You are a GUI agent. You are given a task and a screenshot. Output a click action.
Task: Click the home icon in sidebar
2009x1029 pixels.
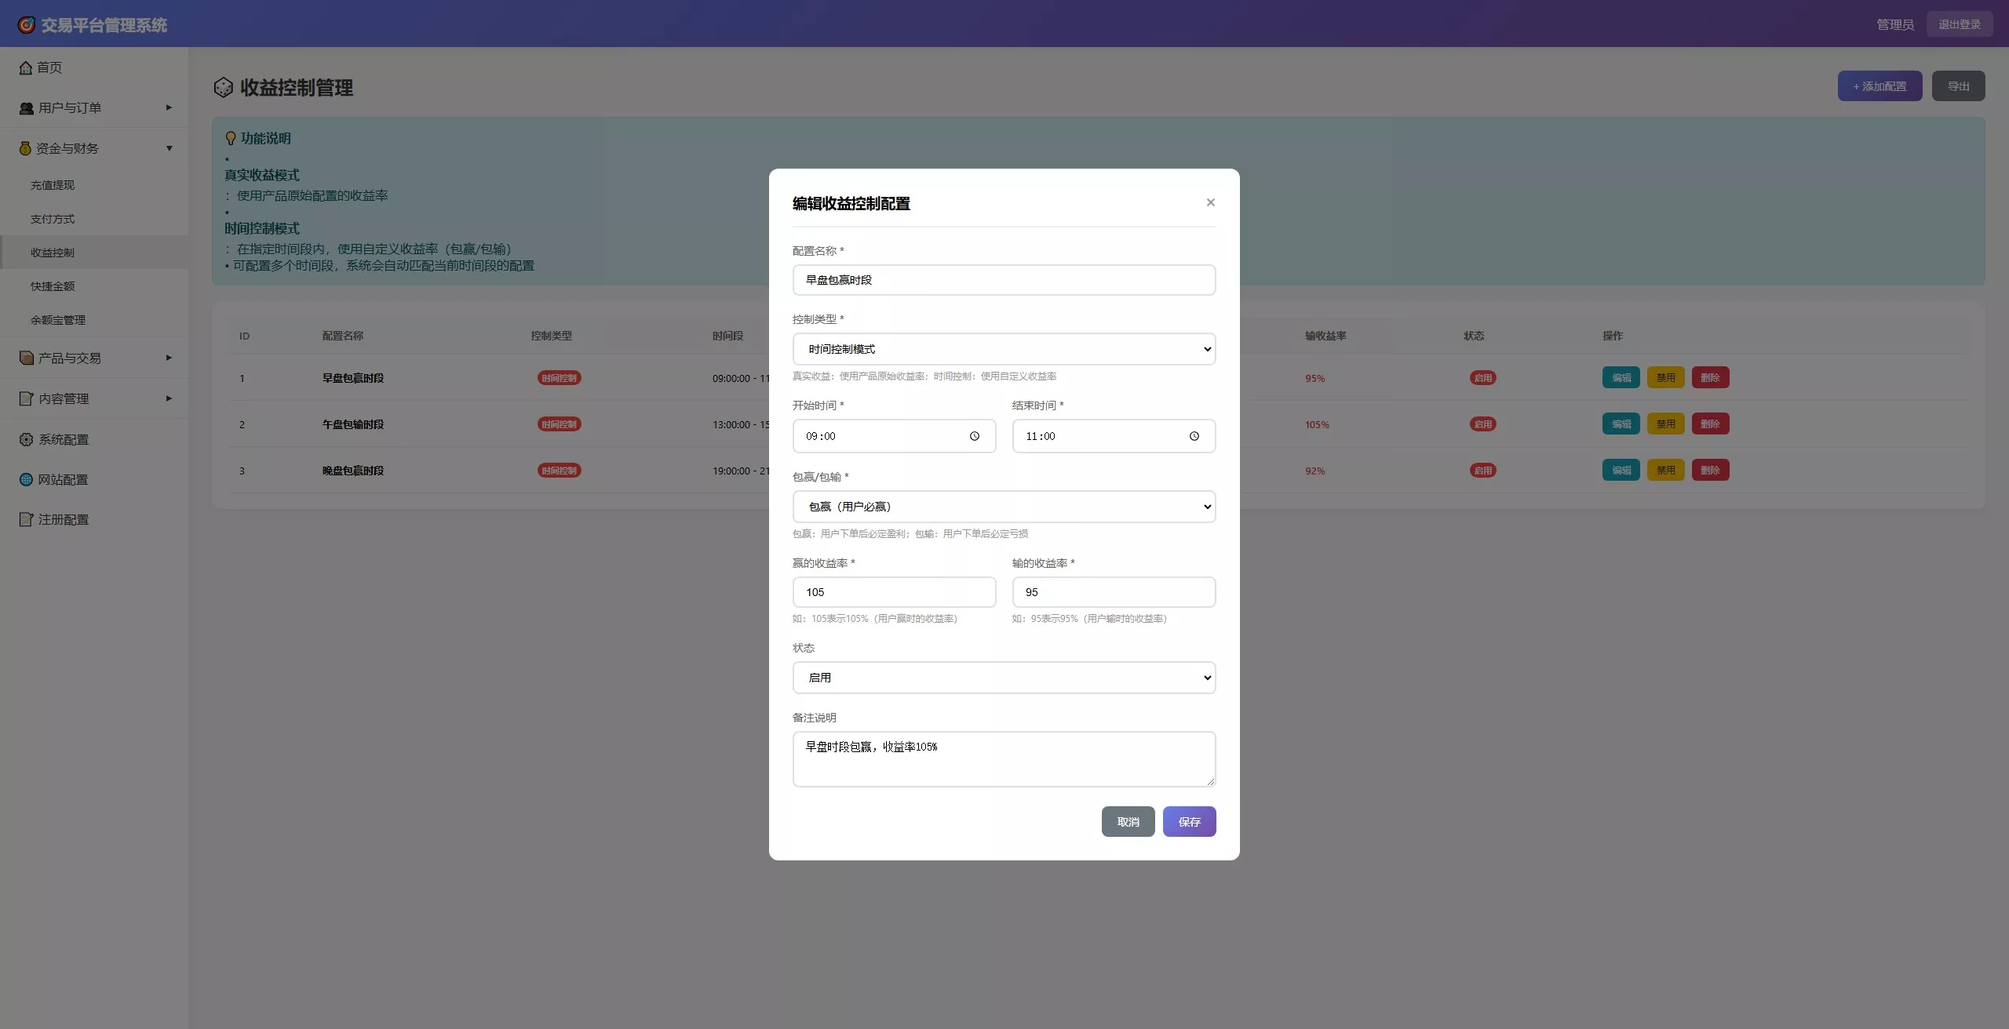[x=26, y=68]
